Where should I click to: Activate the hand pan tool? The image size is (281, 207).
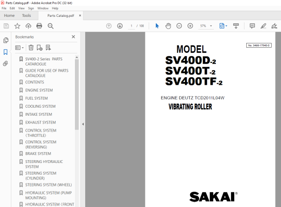tap(168, 26)
